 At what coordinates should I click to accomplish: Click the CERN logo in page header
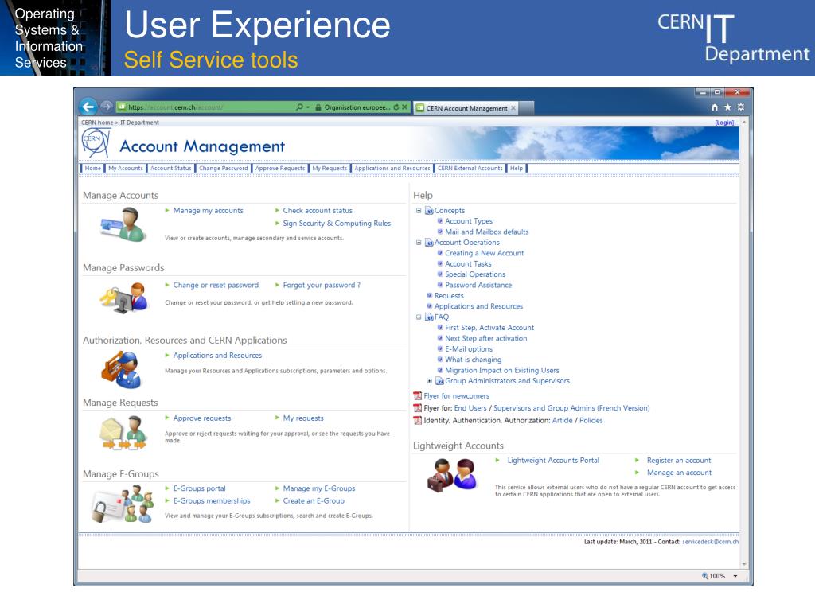pyautogui.click(x=96, y=142)
